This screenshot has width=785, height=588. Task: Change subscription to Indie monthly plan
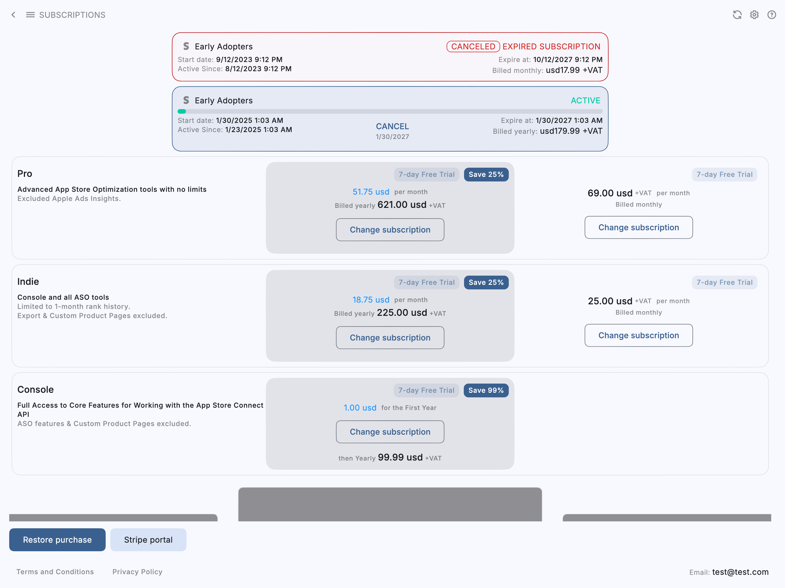pos(638,336)
